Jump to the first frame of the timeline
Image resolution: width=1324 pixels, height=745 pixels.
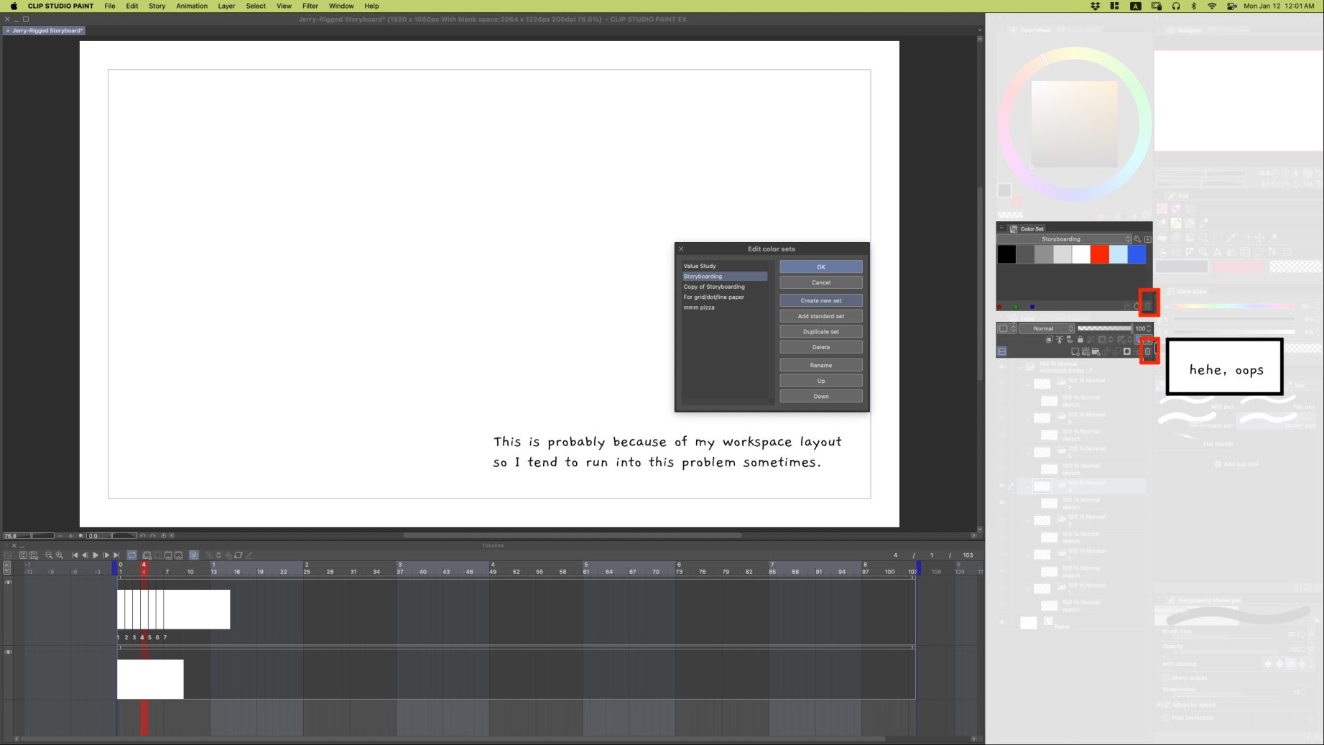click(75, 555)
